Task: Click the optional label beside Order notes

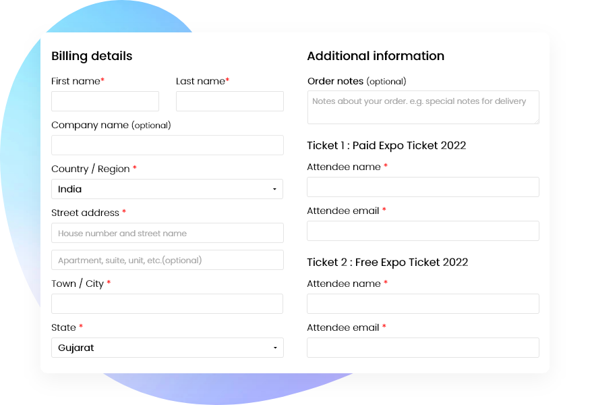Action: [x=389, y=82]
